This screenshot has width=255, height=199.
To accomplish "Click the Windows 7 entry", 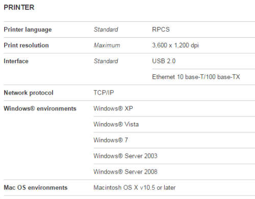I will pyautogui.click(x=111, y=140).
